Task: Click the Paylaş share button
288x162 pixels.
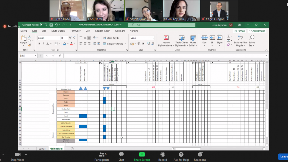Action: 240,31
